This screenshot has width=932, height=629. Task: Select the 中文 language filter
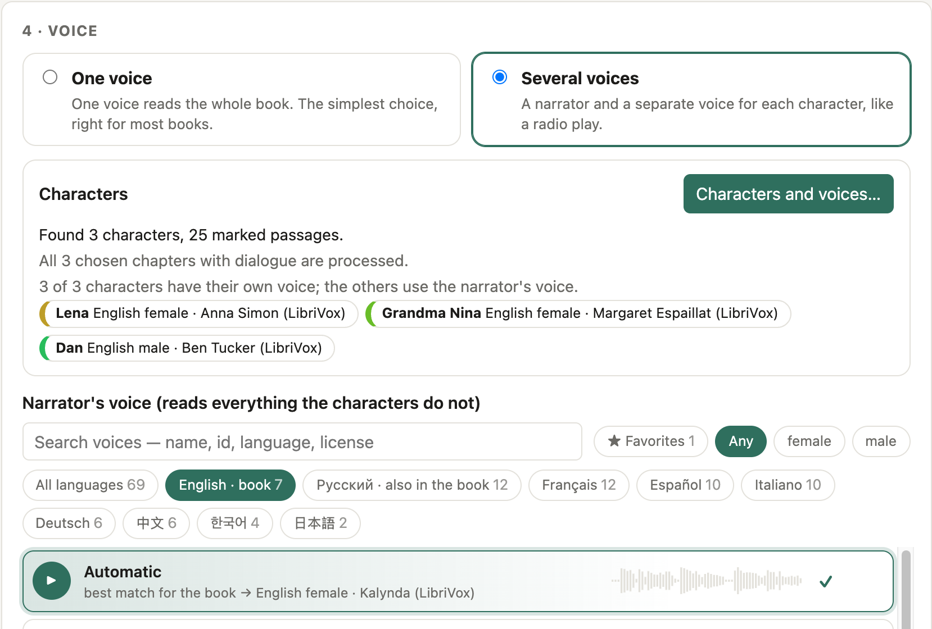click(x=156, y=523)
